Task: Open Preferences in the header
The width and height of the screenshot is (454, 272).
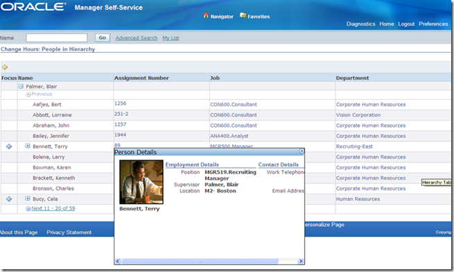Action: [x=433, y=24]
